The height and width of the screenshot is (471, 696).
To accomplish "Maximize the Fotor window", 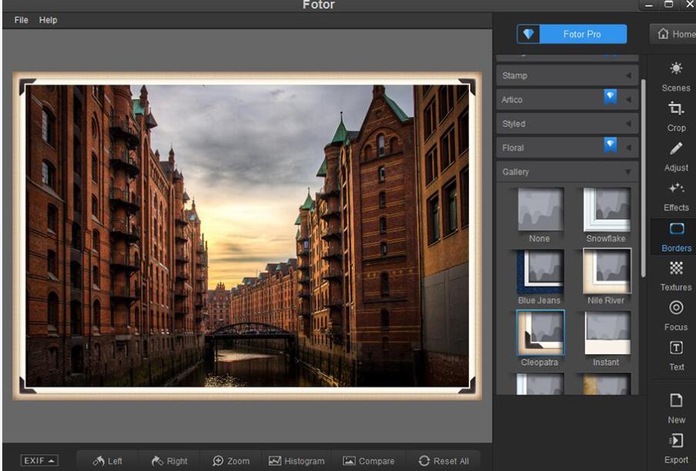I will pyautogui.click(x=668, y=5).
